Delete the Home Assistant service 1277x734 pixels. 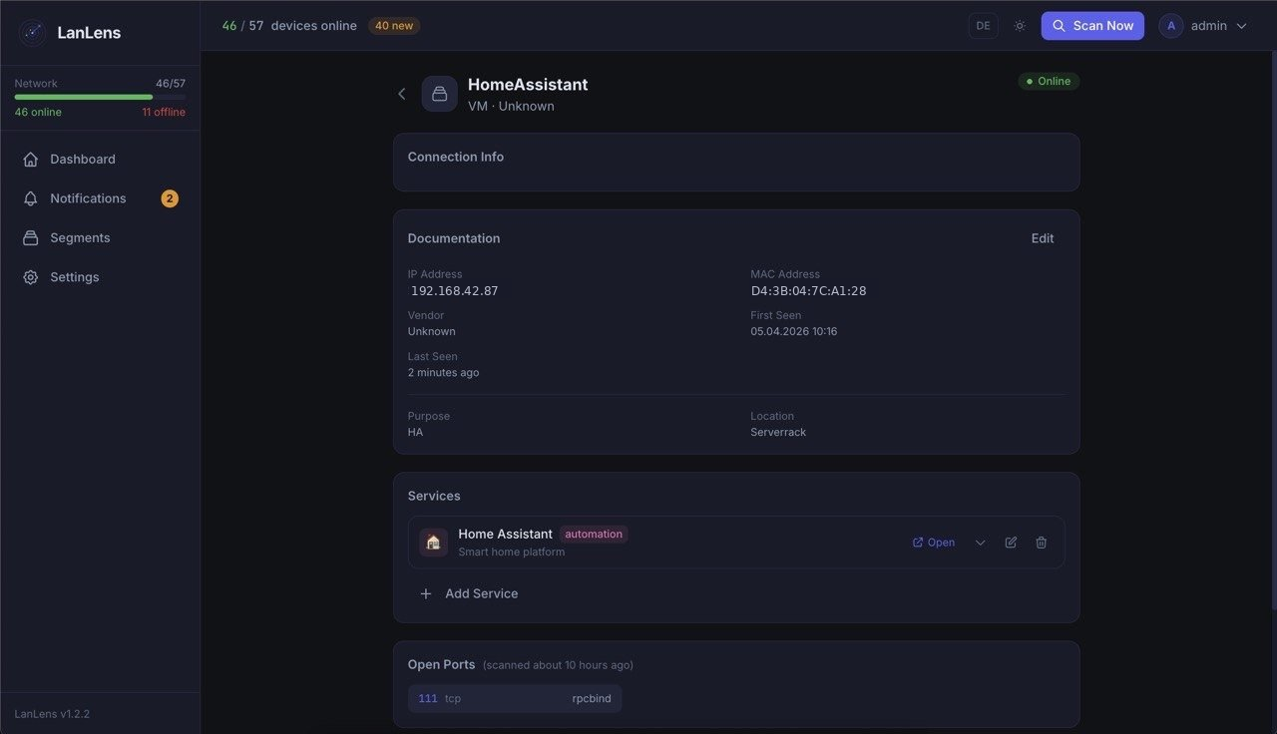1042,543
